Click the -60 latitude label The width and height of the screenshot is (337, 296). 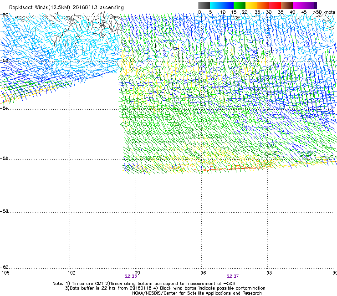point(4,267)
